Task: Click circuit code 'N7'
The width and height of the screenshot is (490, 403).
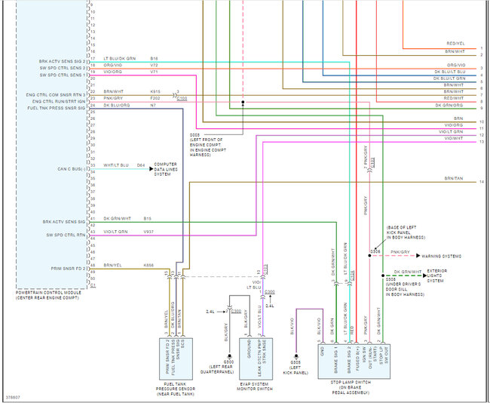Action: 153,105
